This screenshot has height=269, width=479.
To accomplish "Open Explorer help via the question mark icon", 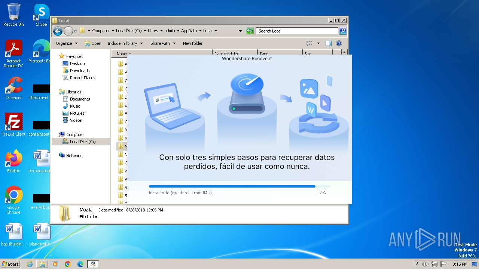I will click(x=339, y=43).
